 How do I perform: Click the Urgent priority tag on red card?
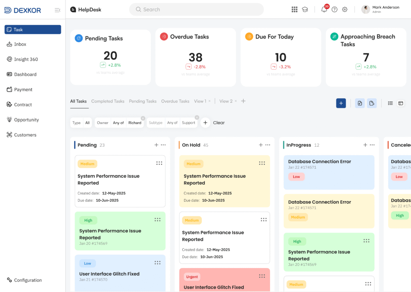tap(192, 277)
